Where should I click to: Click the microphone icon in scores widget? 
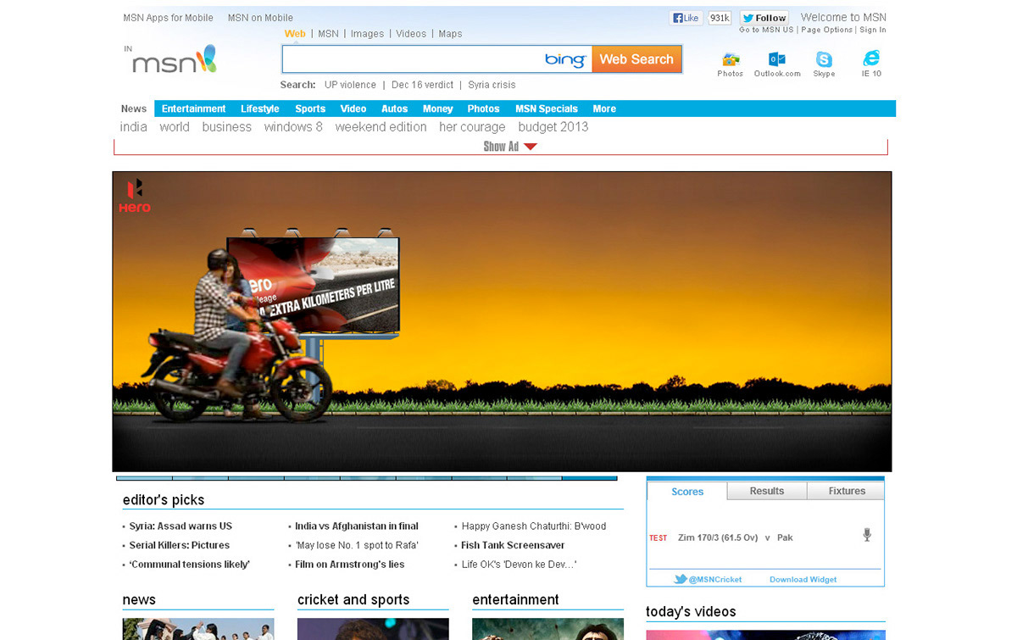point(867,535)
